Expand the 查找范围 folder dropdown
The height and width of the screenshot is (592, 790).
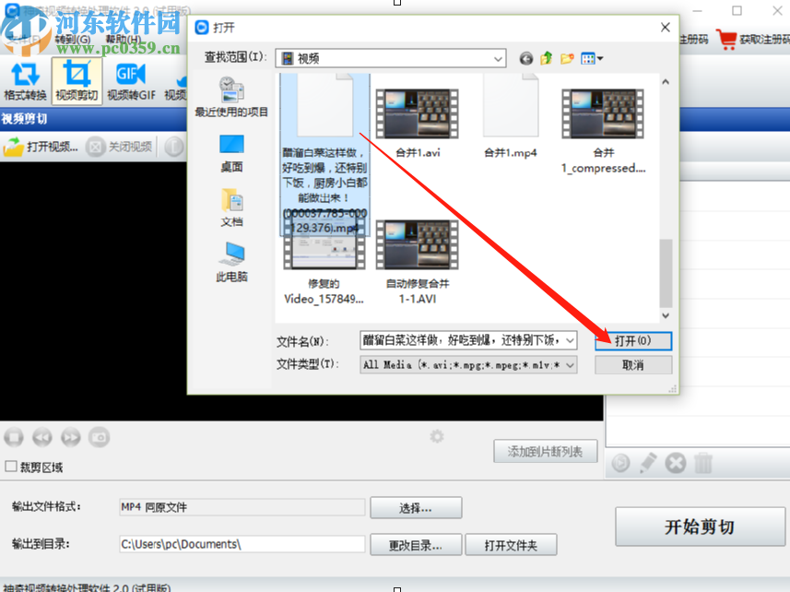click(498, 58)
